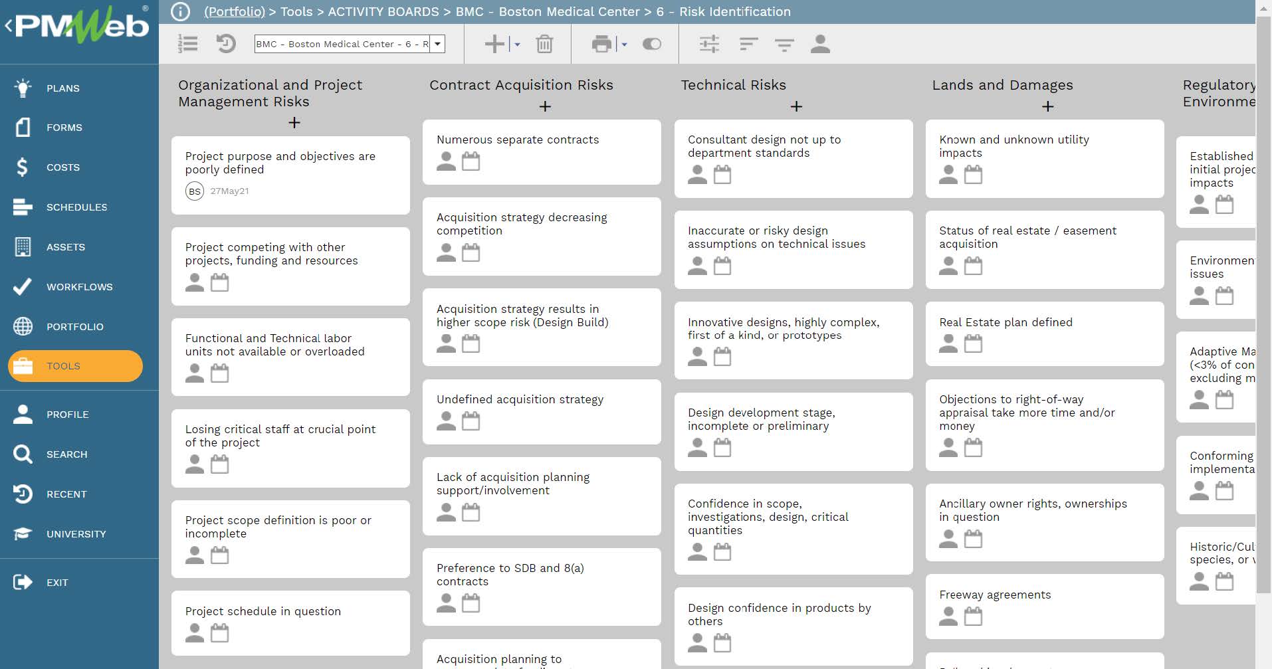Click assignee icon on 'Status of real estate' card

[x=948, y=266]
